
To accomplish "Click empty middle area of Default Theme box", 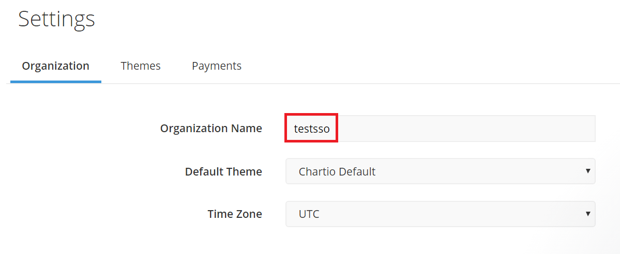I will (x=465, y=171).
